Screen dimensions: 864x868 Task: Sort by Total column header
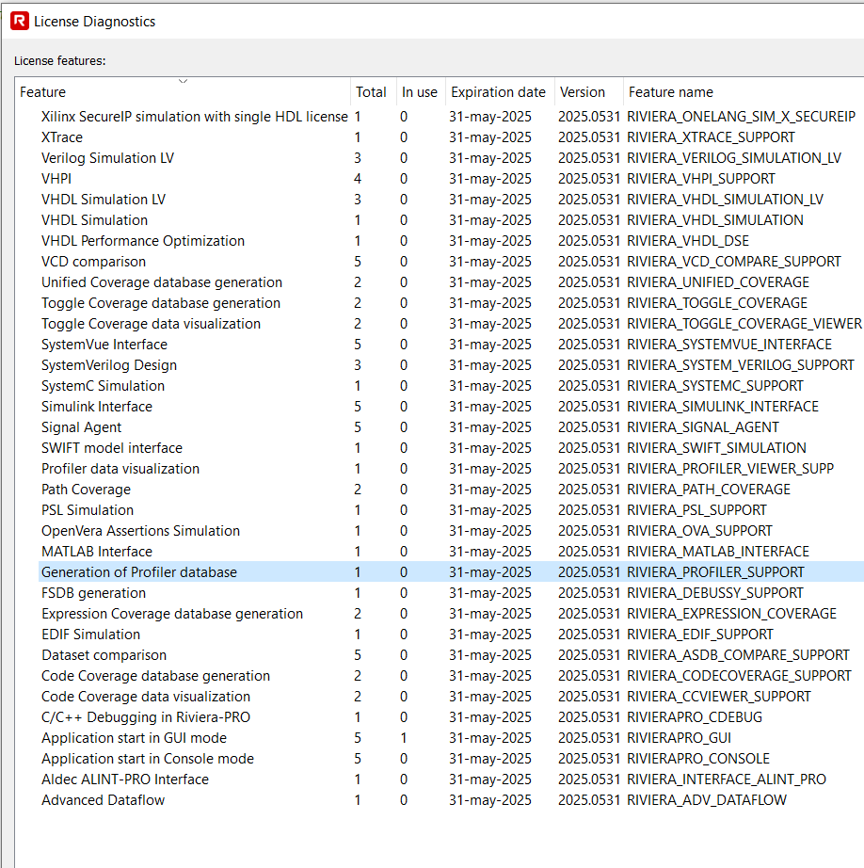click(x=371, y=92)
